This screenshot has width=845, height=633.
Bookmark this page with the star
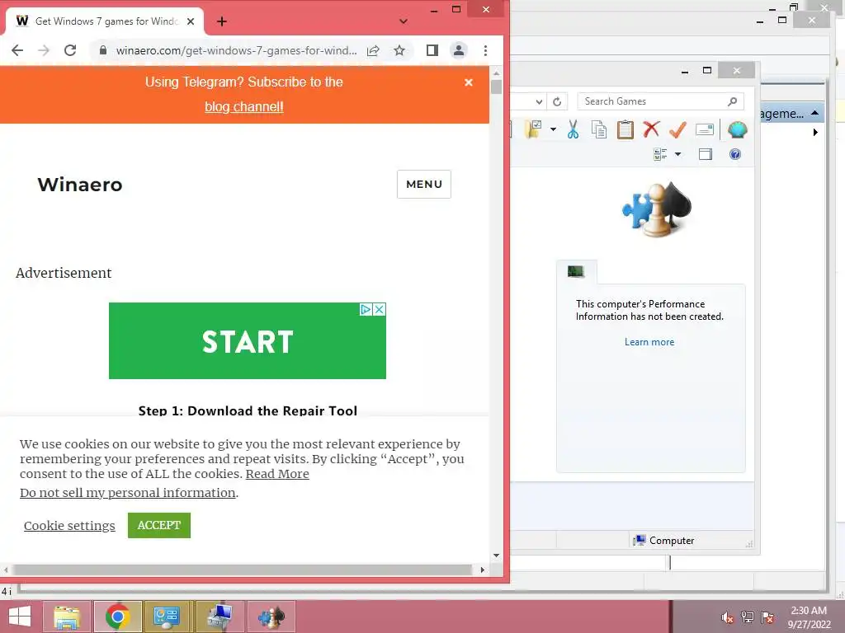(x=399, y=50)
